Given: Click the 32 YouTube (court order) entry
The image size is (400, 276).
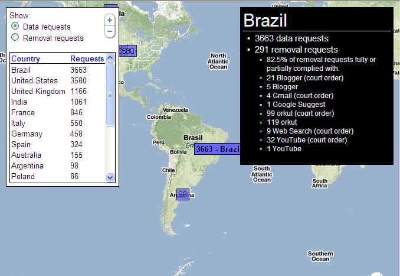Looking at the screenshot, I should coord(307,140).
